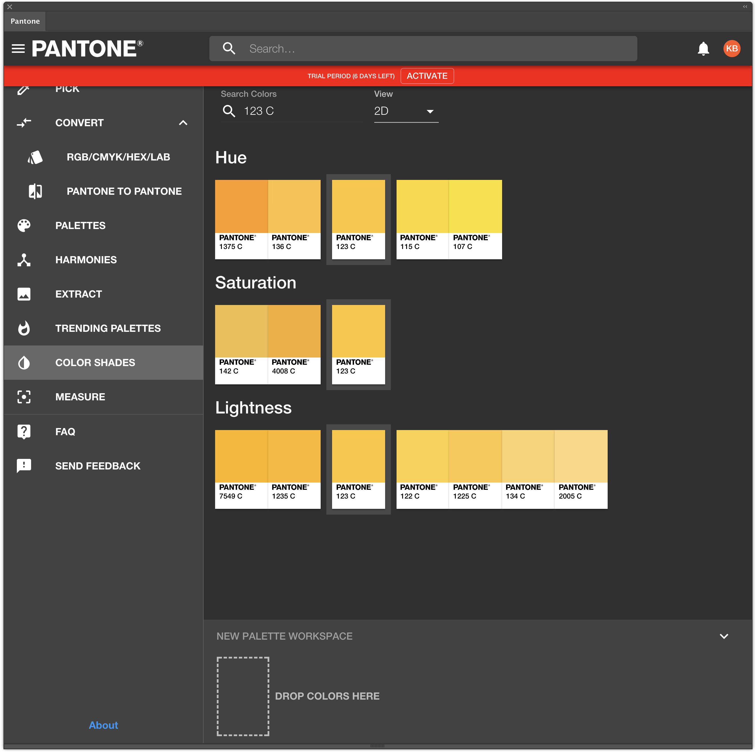
Task: Click the Trial Period days left text
Action: 351,76
